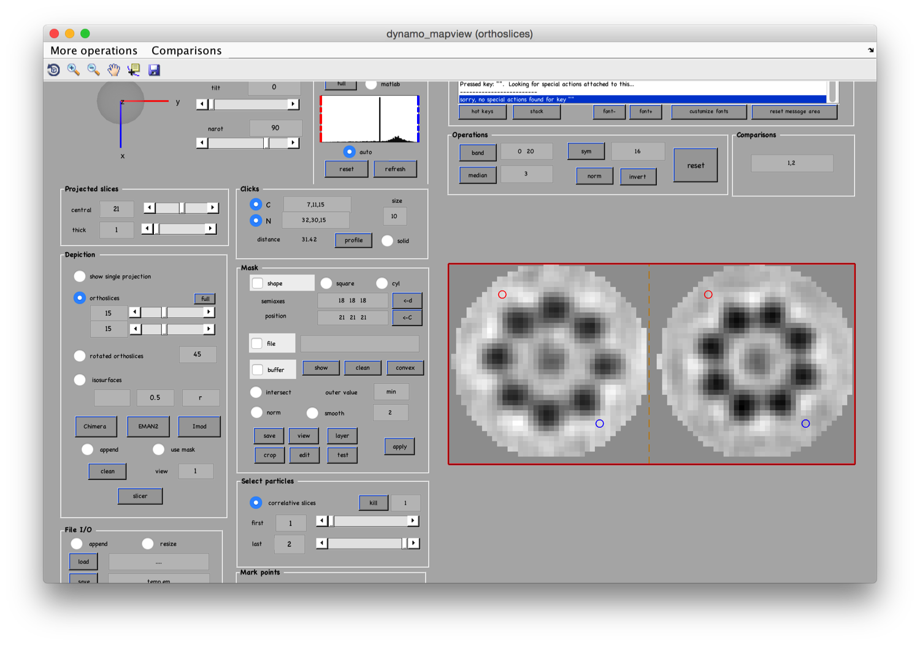
Task: Open the Comparisons menu
Action: (x=186, y=50)
